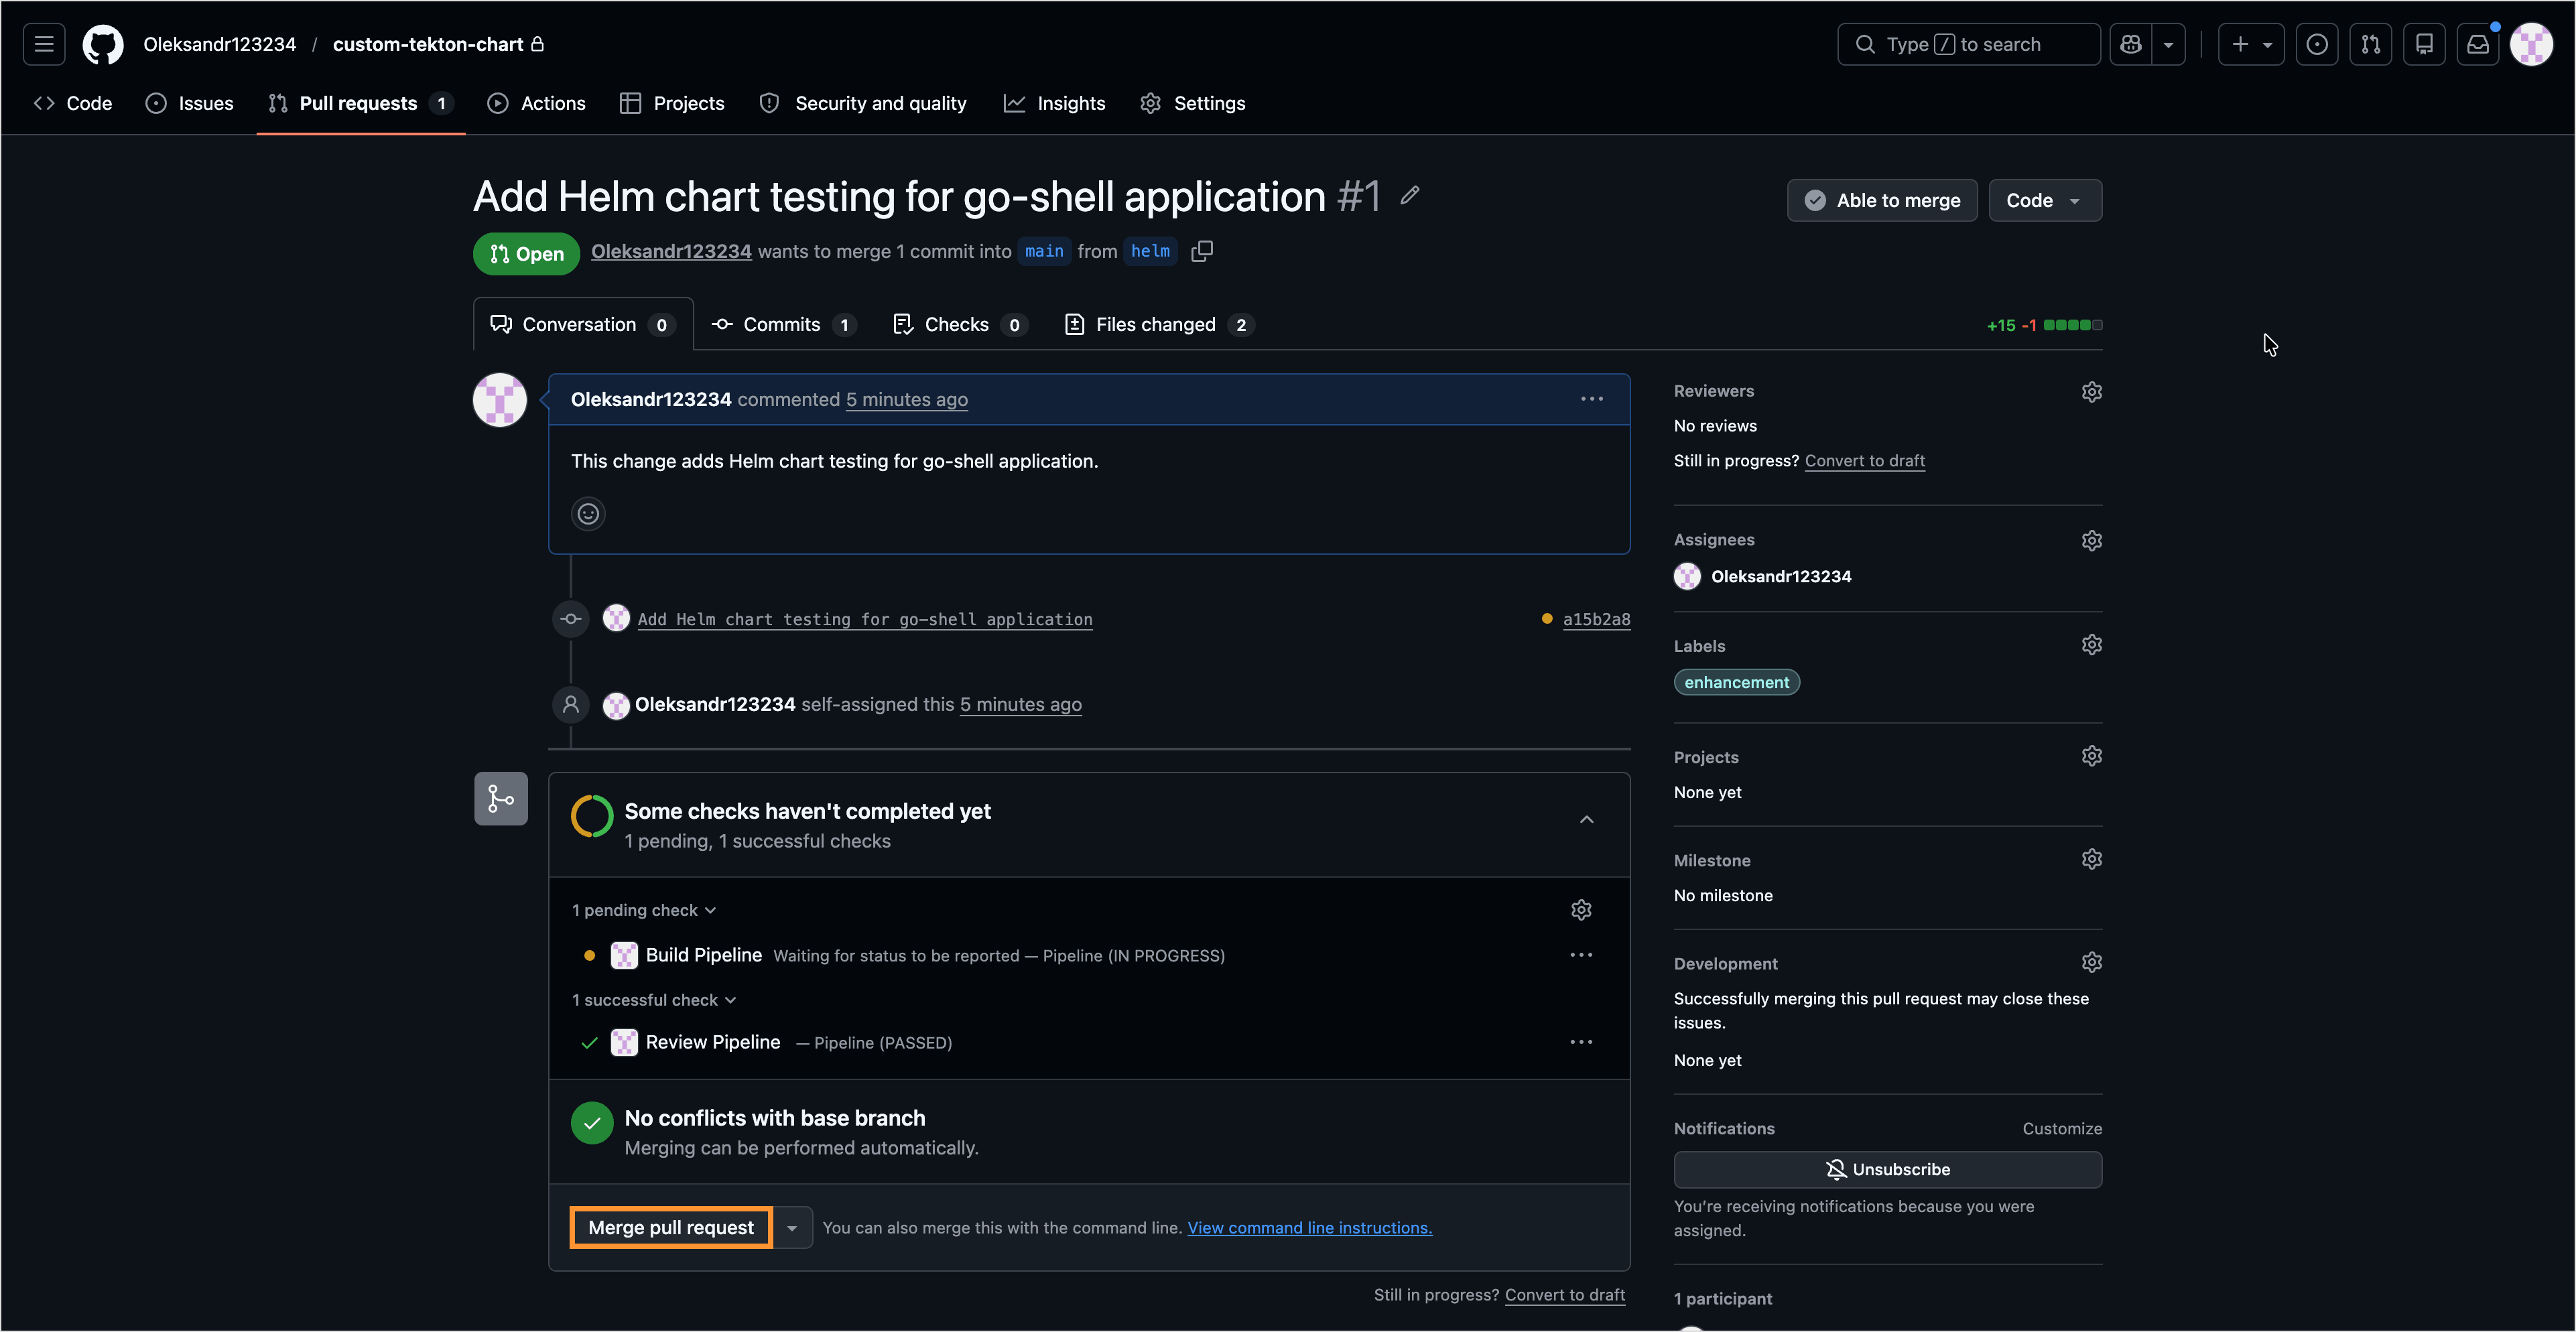This screenshot has width=2576, height=1332.
Task: Open commit a15b2a8 link
Action: 1597,619
